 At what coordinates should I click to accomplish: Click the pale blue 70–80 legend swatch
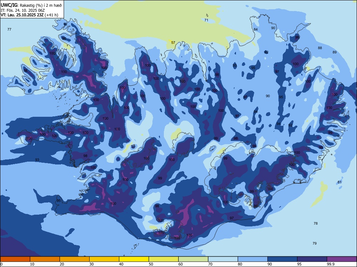(x=223, y=259)
